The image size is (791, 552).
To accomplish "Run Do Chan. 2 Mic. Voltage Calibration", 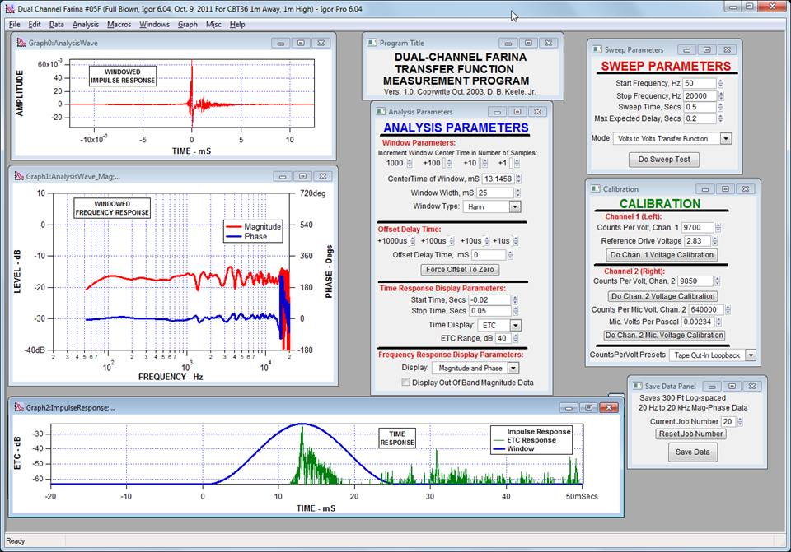I will pyautogui.click(x=664, y=335).
